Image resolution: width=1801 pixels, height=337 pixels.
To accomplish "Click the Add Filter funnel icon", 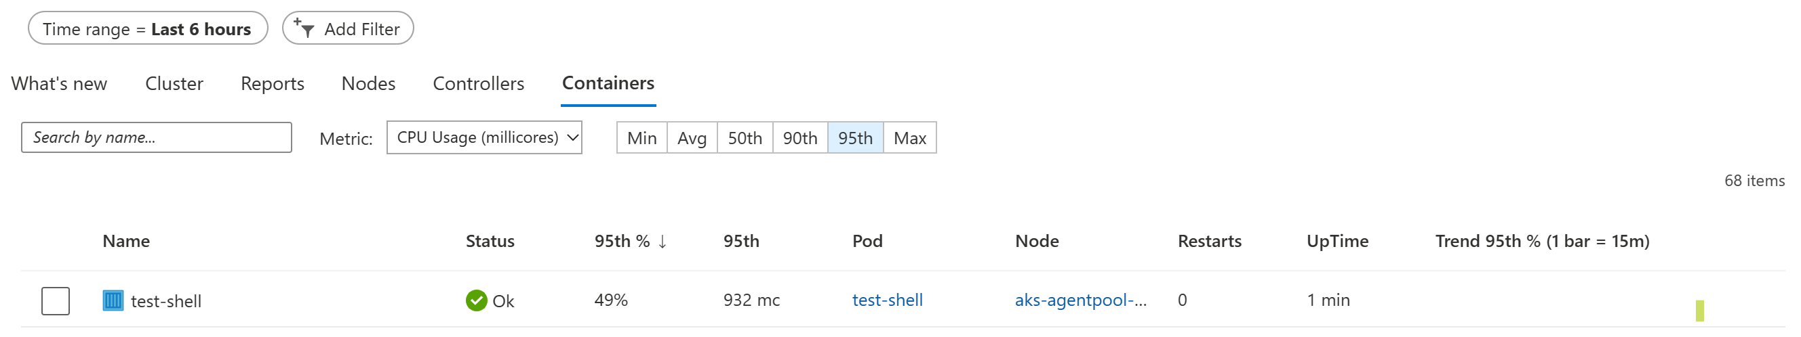I will pyautogui.click(x=303, y=28).
